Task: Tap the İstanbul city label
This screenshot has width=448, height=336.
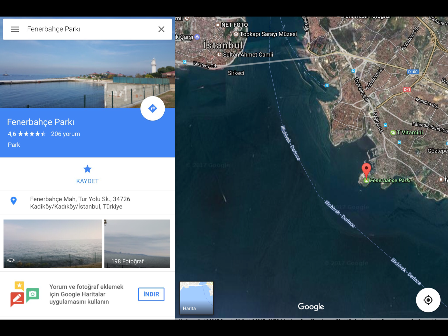Action: coord(223,45)
